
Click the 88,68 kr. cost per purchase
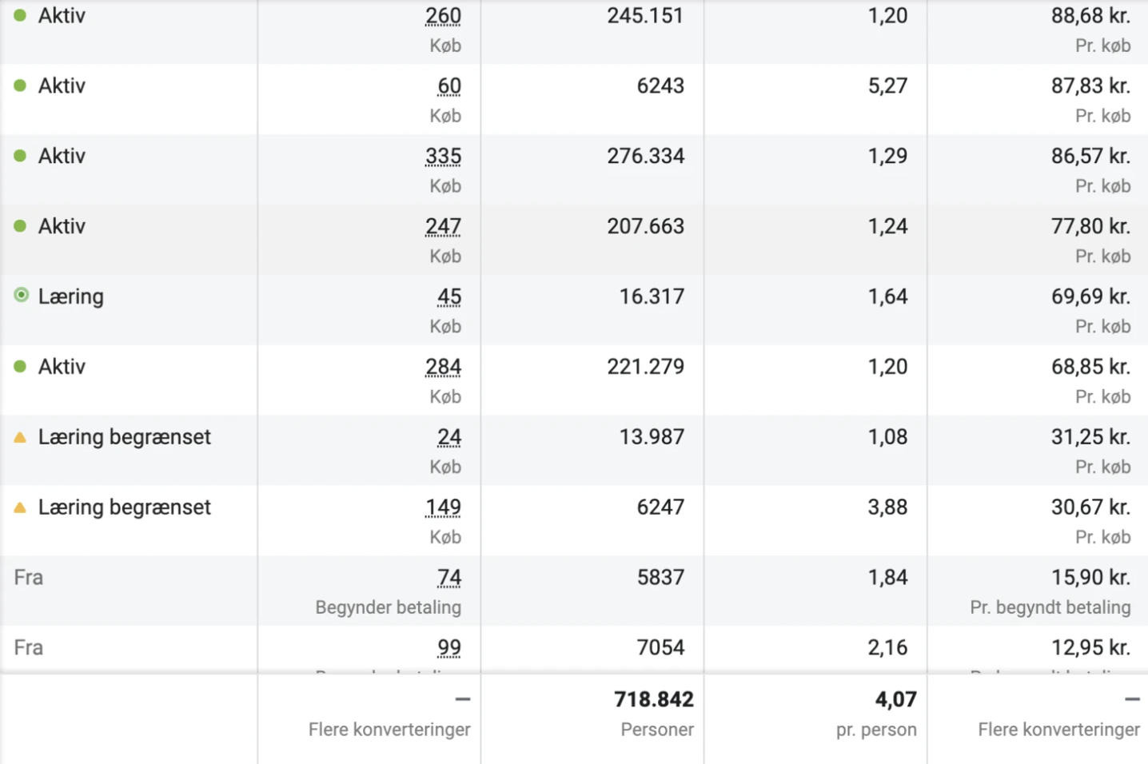coord(1090,16)
